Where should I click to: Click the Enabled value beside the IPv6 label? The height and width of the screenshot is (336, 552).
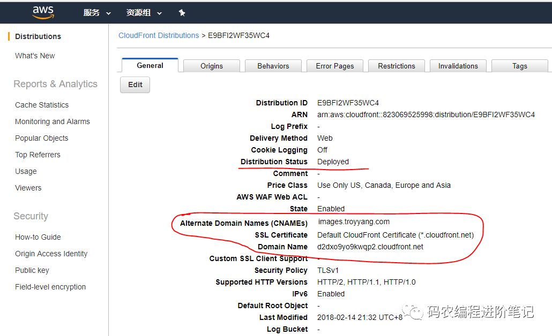331,294
